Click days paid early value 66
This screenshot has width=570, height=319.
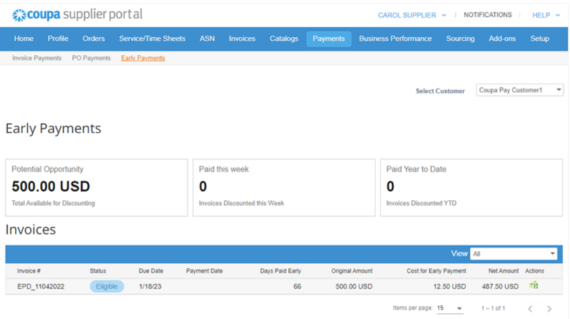[x=297, y=287]
